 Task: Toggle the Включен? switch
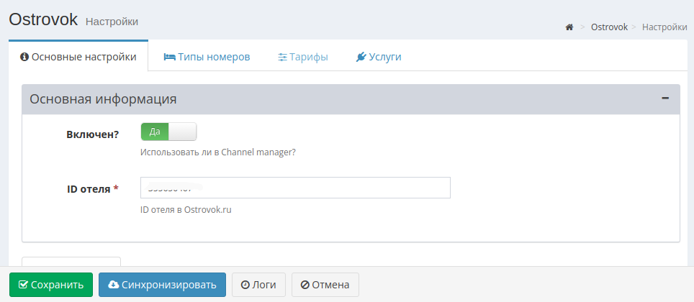click(168, 132)
